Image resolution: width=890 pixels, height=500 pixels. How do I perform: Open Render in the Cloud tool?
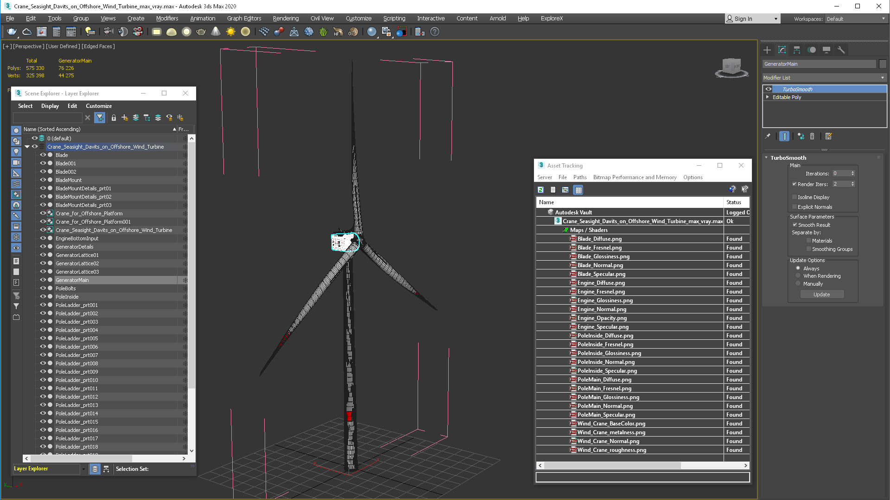point(27,32)
